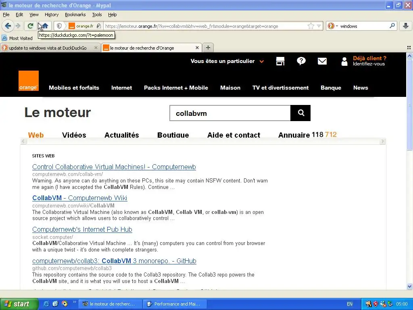Screen dimensions: 413x310
Task: Click the page scrollbar up arrow
Action: (x=409, y=56)
